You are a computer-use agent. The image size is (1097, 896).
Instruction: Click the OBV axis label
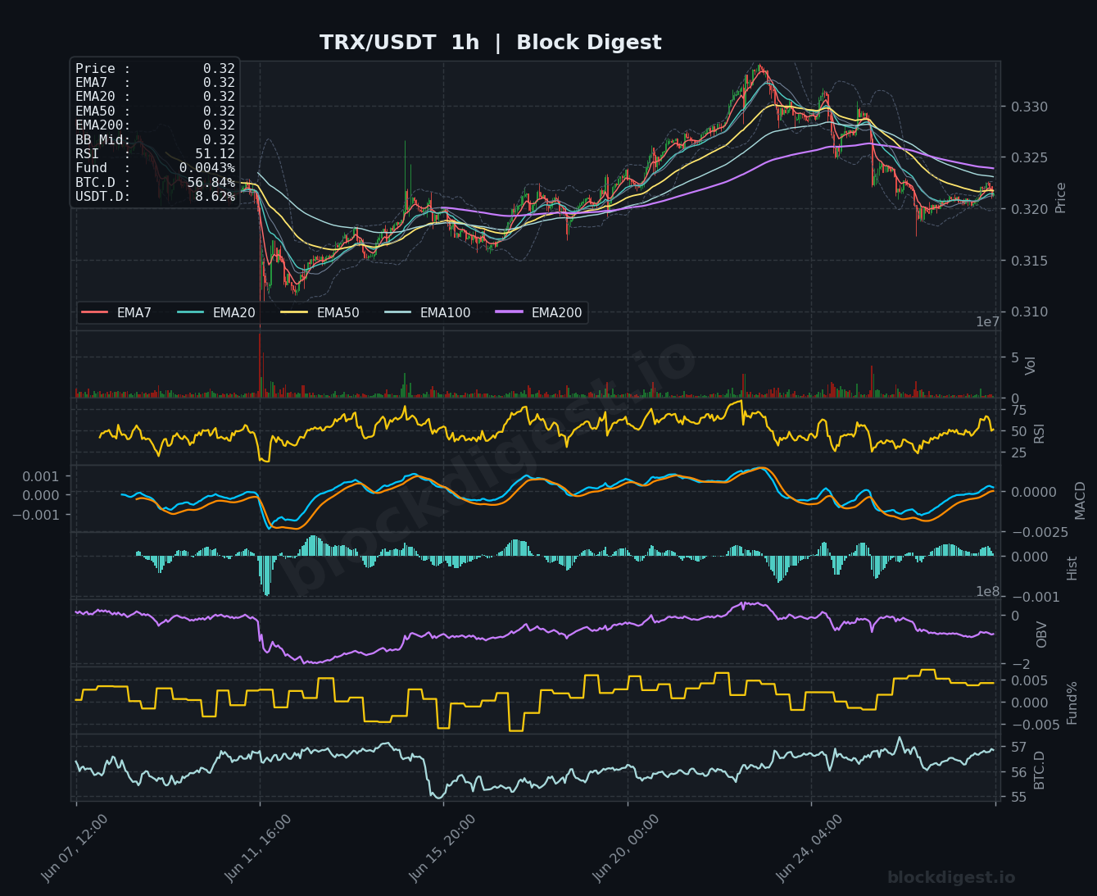click(x=1042, y=634)
